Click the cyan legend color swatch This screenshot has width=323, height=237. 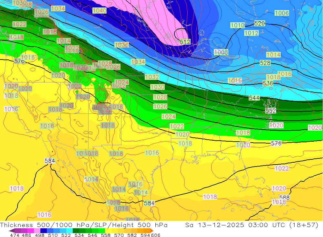[x=69, y=231]
